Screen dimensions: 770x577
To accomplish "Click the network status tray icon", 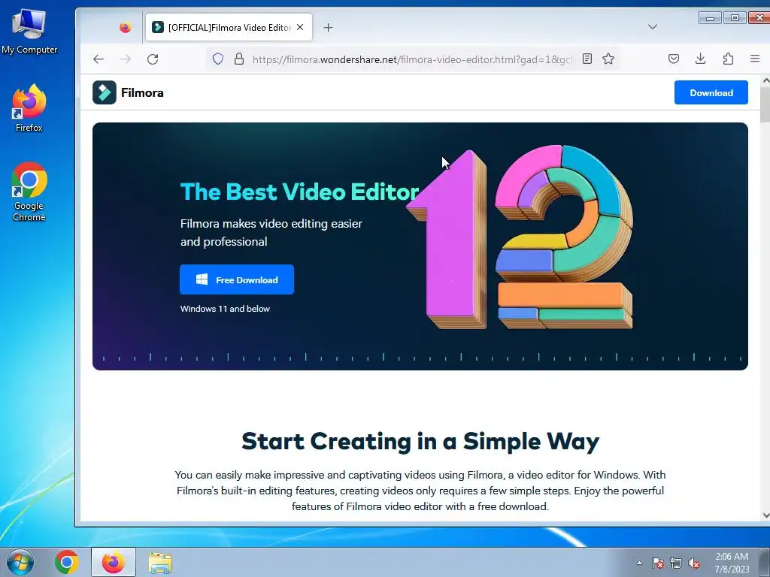I will [x=676, y=563].
